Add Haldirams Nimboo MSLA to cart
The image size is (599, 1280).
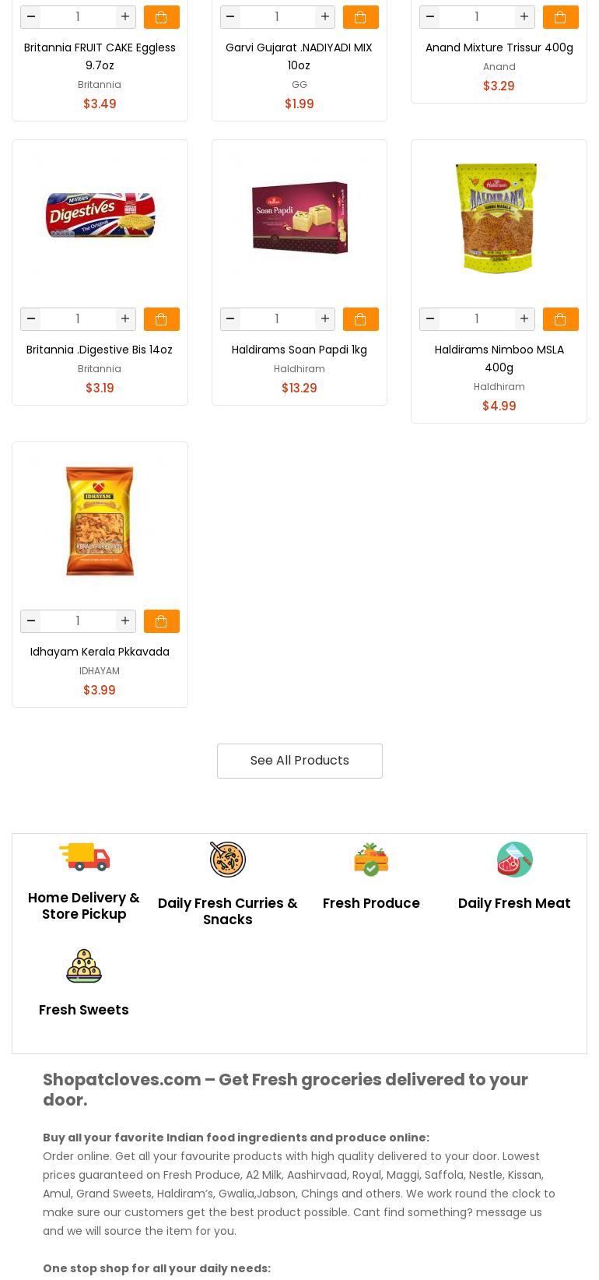[x=560, y=319]
